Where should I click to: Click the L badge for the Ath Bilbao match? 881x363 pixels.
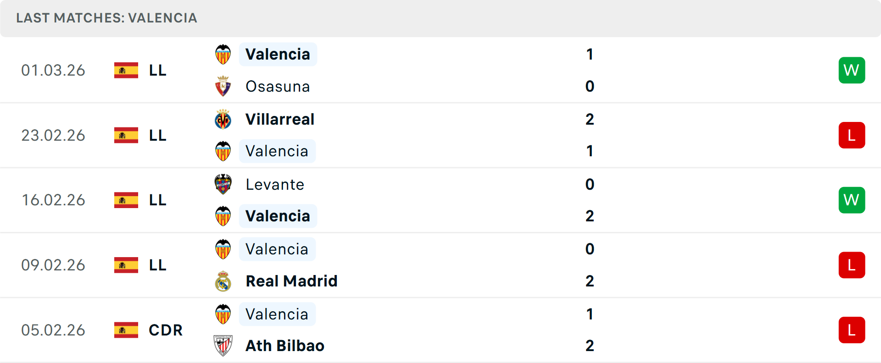point(852,330)
